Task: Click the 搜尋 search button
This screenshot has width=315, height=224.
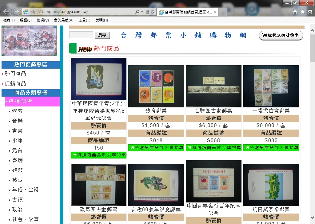Action: (x=102, y=35)
